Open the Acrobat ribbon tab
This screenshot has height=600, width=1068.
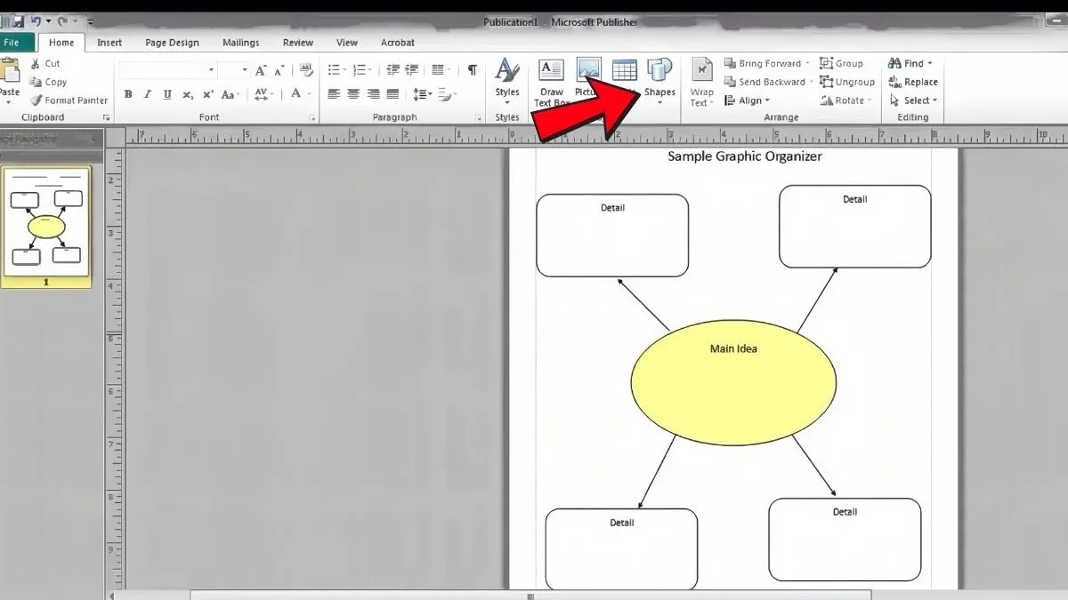pyautogui.click(x=397, y=42)
